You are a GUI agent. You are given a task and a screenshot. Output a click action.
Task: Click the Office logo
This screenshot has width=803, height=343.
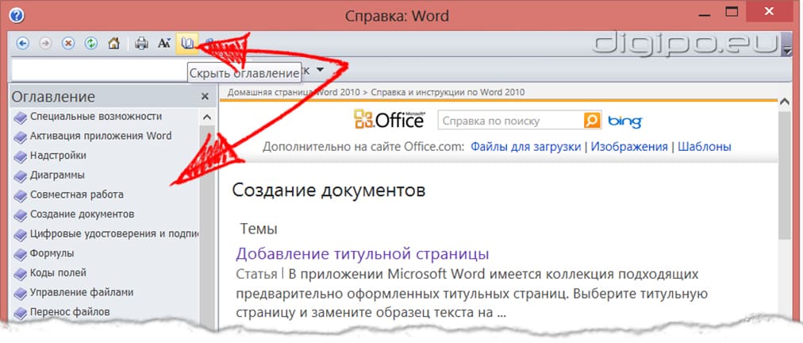pyautogui.click(x=389, y=120)
